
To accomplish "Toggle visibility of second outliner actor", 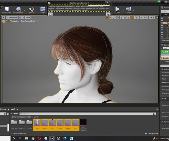I will click(x=162, y=21).
